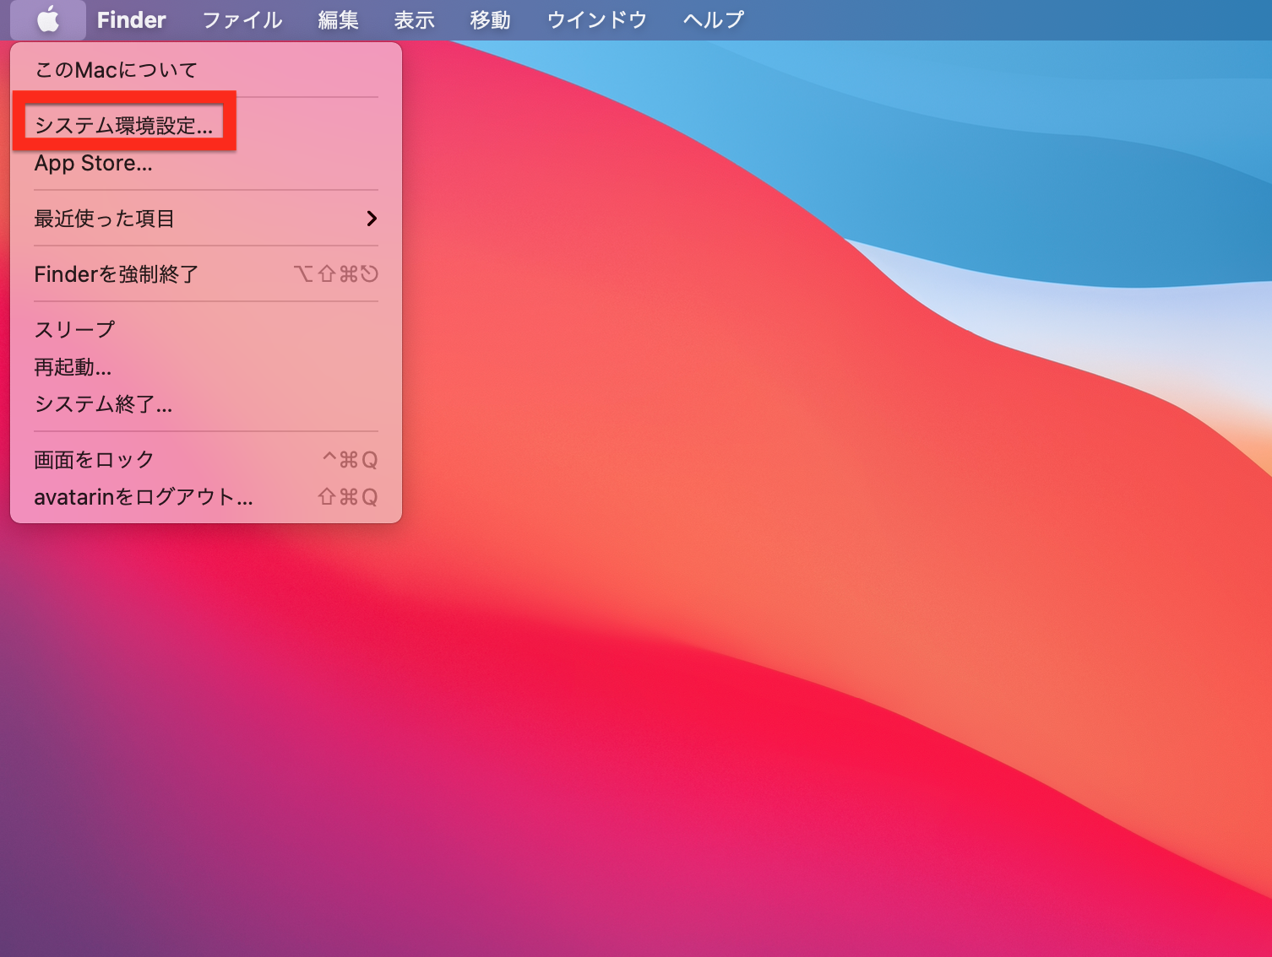Choose avatarinをログアウト... entry

click(206, 497)
